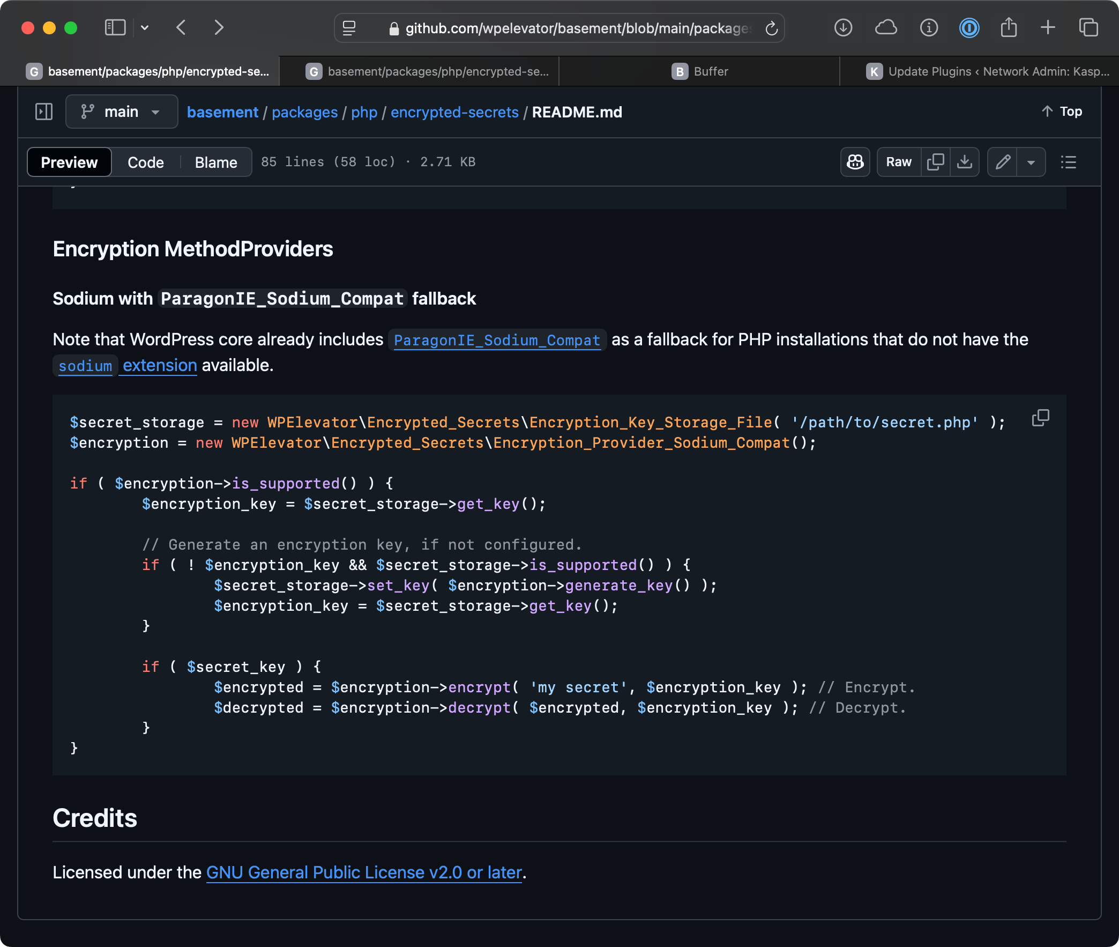
Task: Open the document outline list icon
Action: click(x=1068, y=162)
